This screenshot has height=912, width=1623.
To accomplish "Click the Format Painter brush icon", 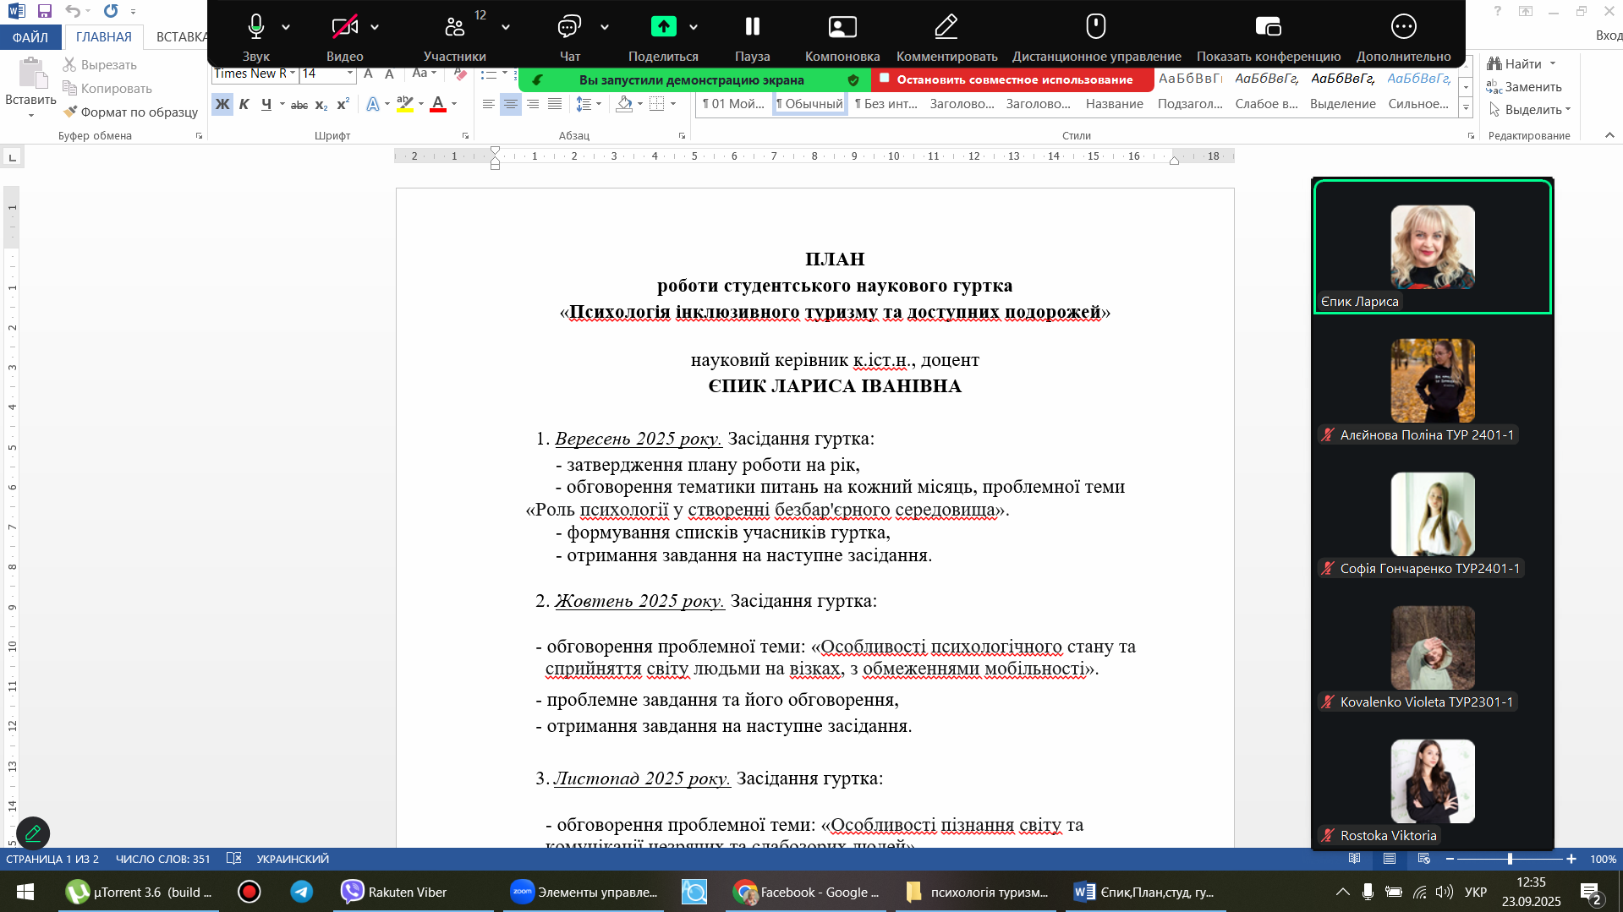I will pyautogui.click(x=70, y=112).
